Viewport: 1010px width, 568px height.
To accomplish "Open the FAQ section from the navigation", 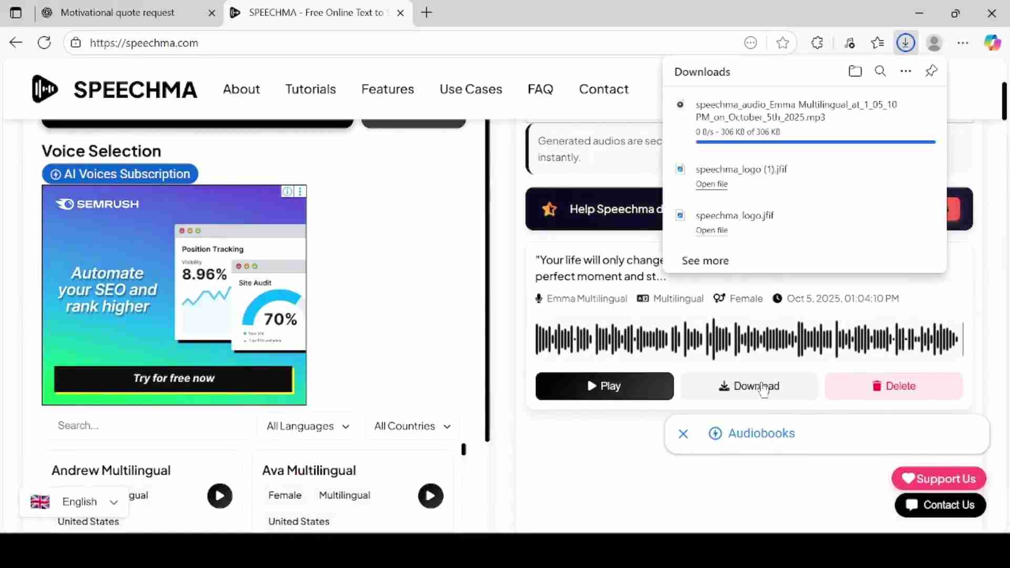I will click(x=540, y=89).
